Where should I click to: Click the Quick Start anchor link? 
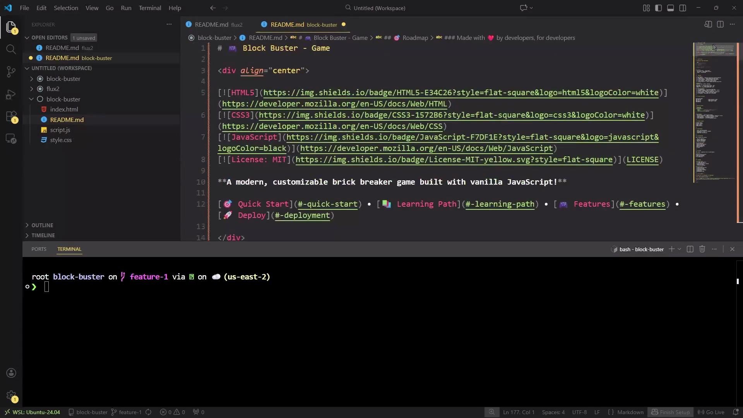pyautogui.click(x=327, y=204)
